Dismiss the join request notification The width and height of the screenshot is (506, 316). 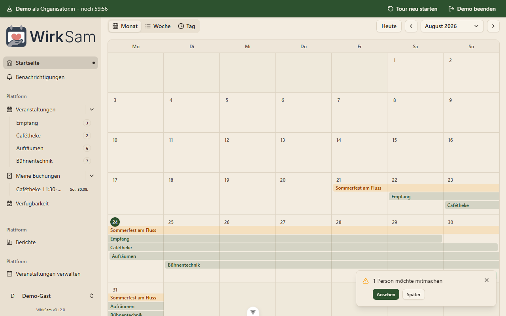click(487, 280)
